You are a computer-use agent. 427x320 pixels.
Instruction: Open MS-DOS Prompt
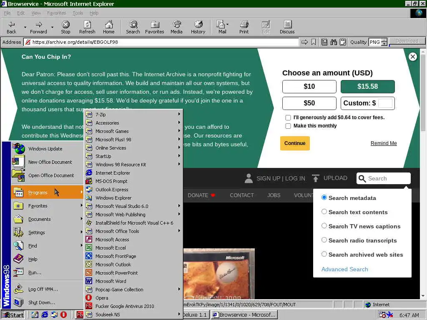[x=133, y=181]
